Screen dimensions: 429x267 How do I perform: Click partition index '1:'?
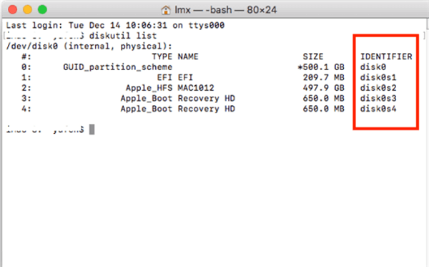pos(26,77)
